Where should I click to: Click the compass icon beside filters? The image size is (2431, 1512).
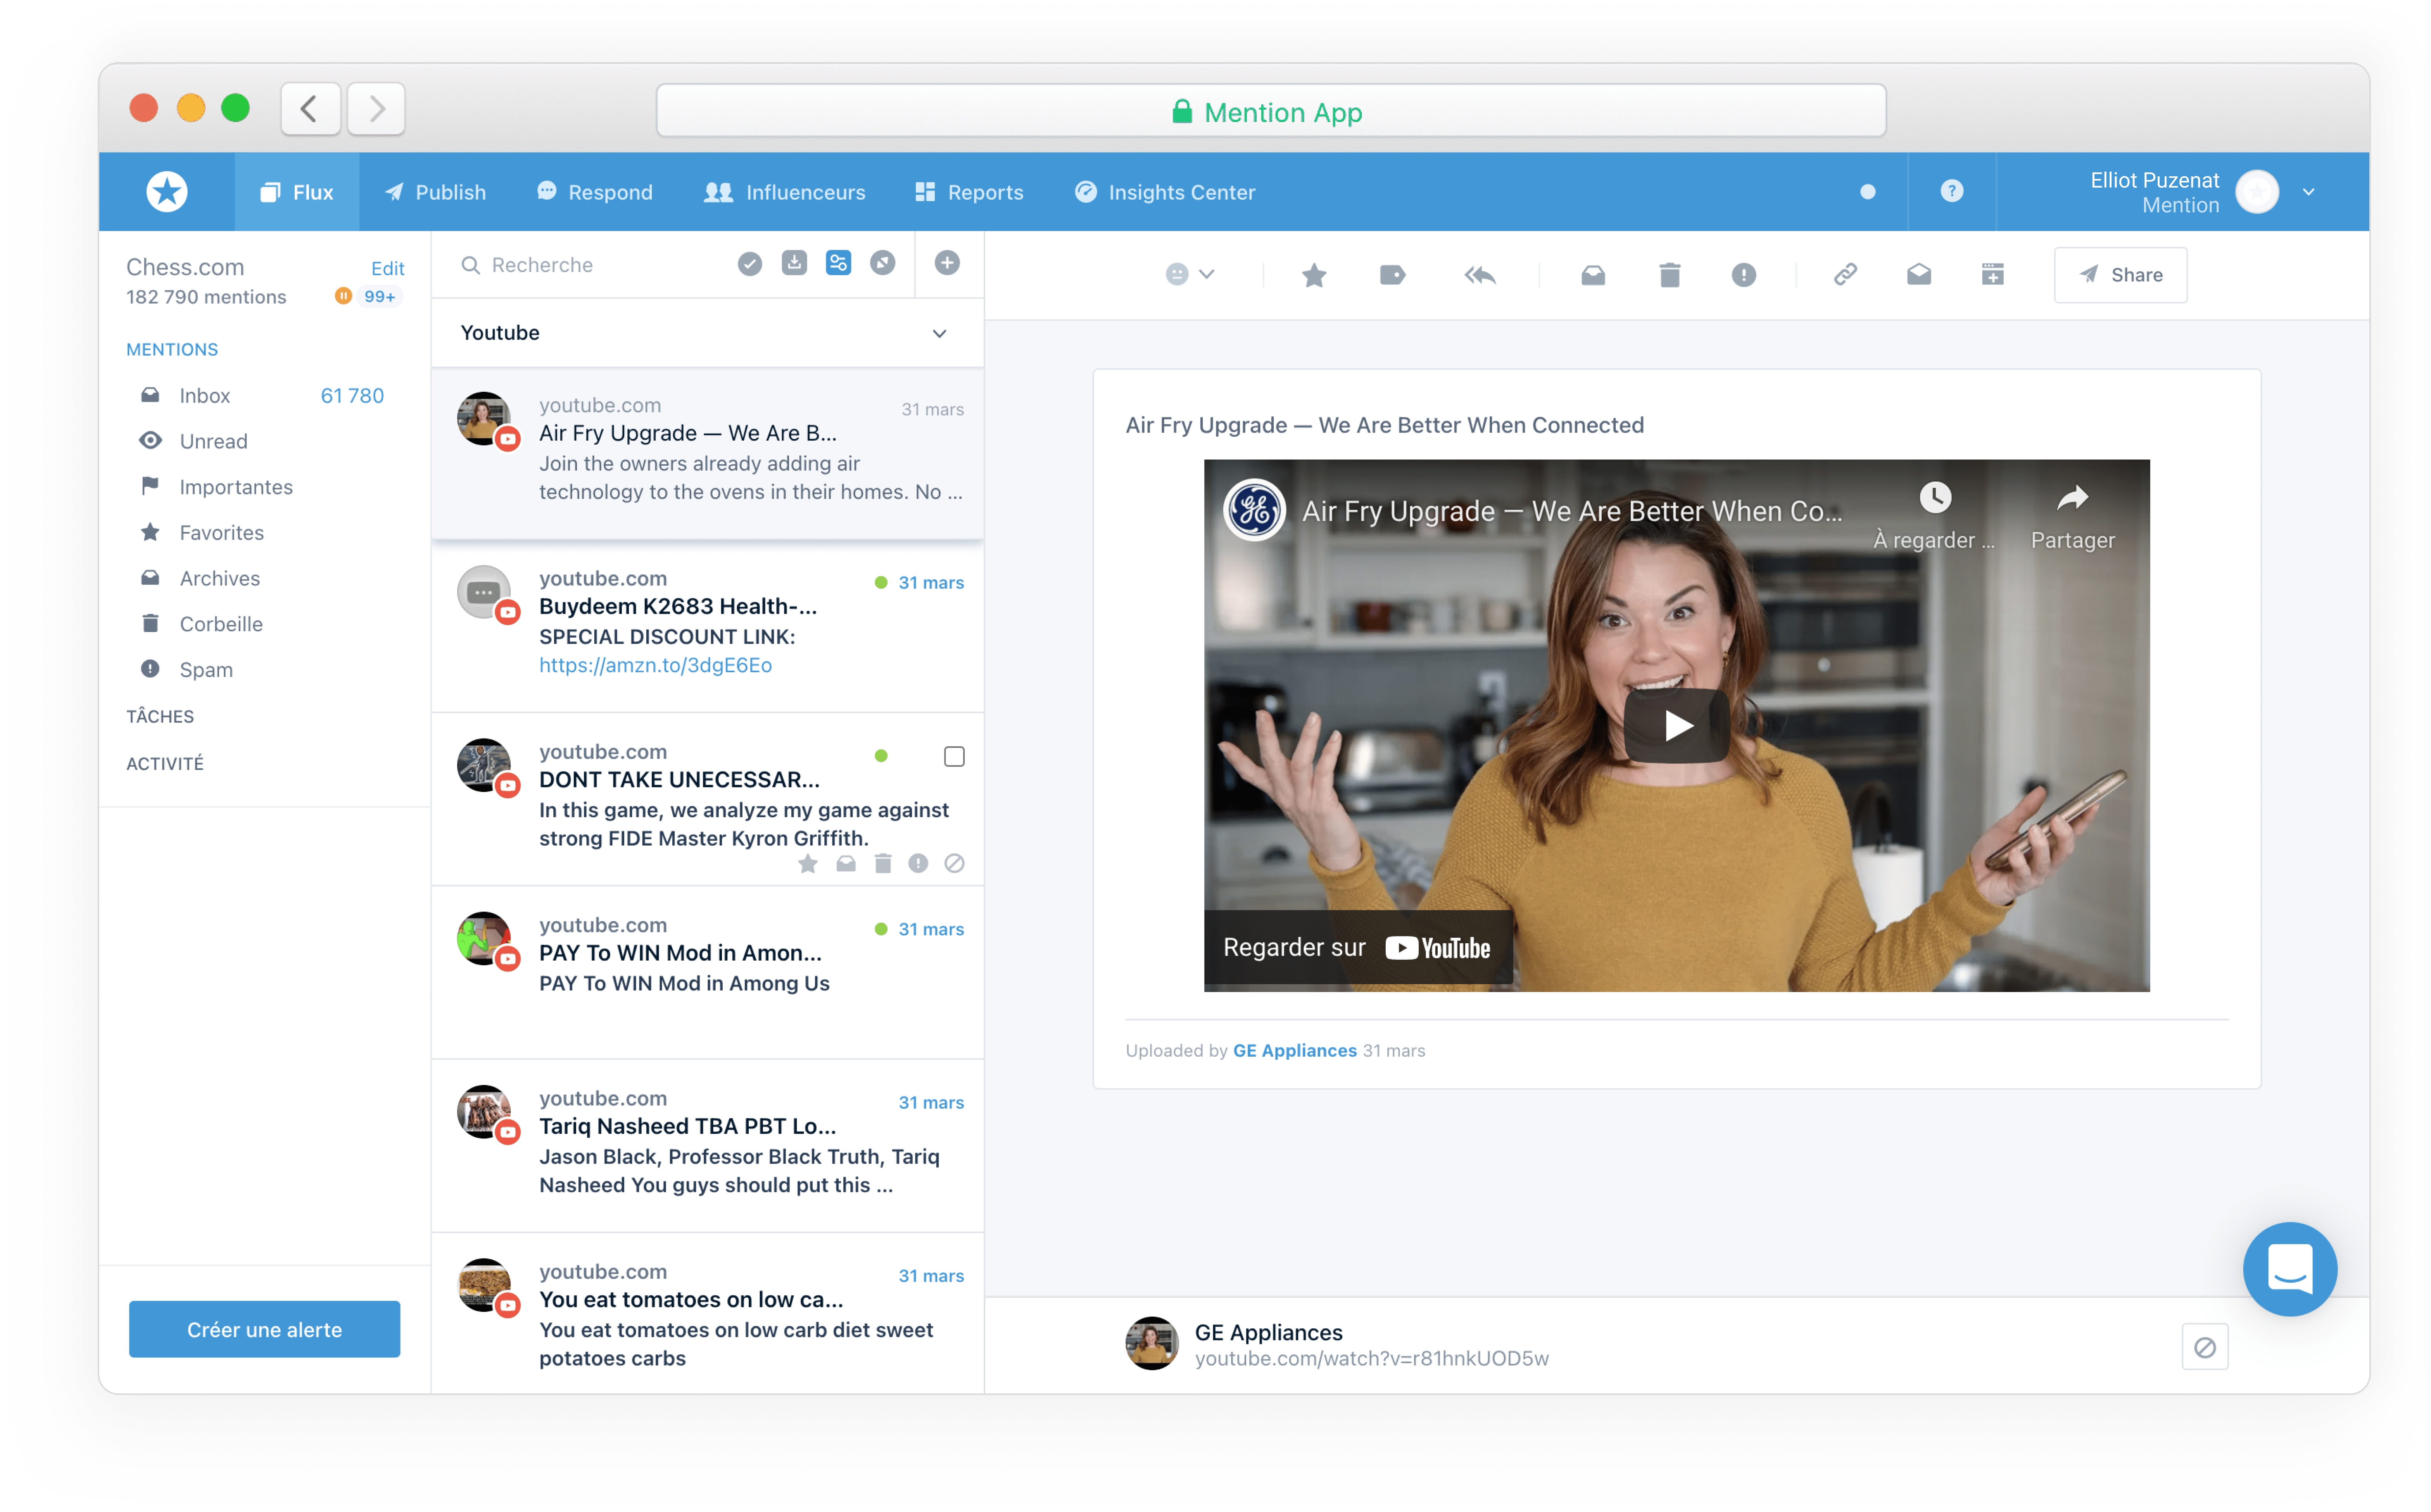(882, 264)
